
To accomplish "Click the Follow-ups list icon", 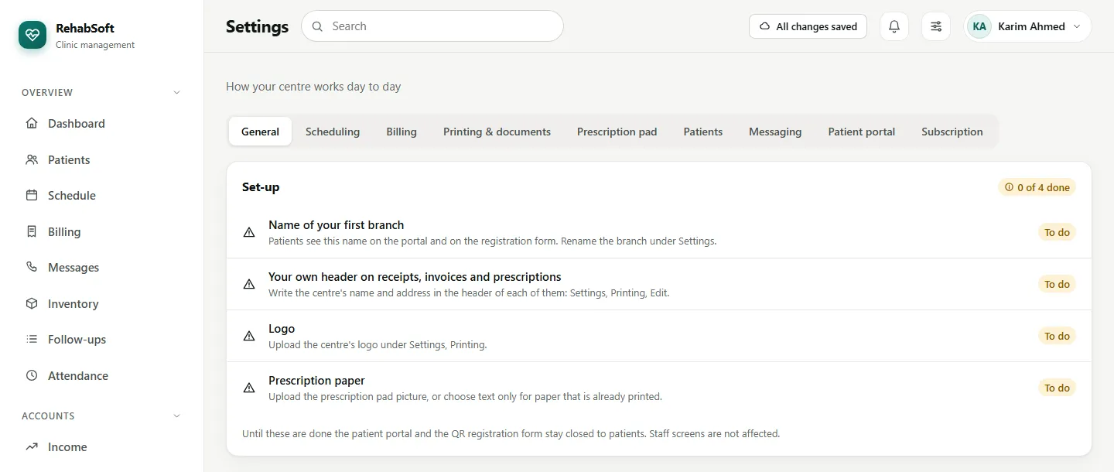I will click(32, 339).
